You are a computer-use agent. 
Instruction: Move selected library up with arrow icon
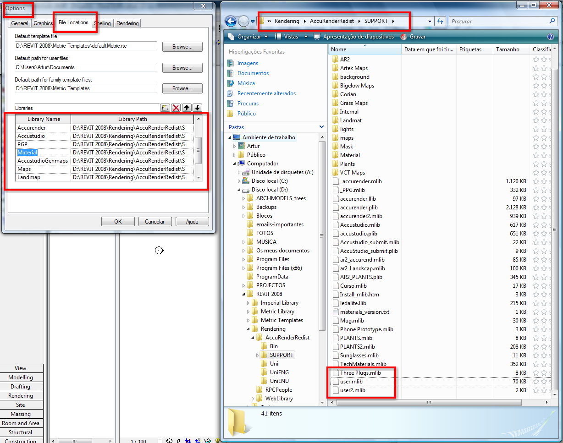coord(187,108)
